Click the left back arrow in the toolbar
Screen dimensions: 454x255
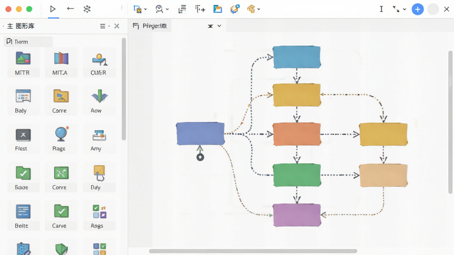pyautogui.click(x=70, y=9)
